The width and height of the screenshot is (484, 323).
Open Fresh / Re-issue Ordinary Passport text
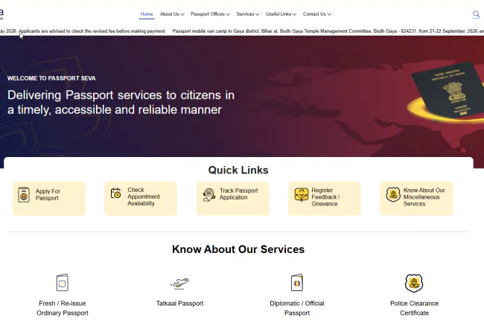tap(63, 308)
